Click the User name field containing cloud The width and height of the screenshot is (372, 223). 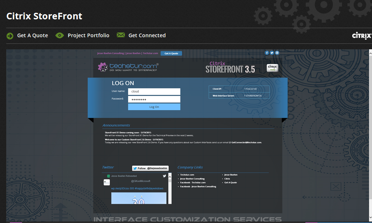pyautogui.click(x=154, y=91)
